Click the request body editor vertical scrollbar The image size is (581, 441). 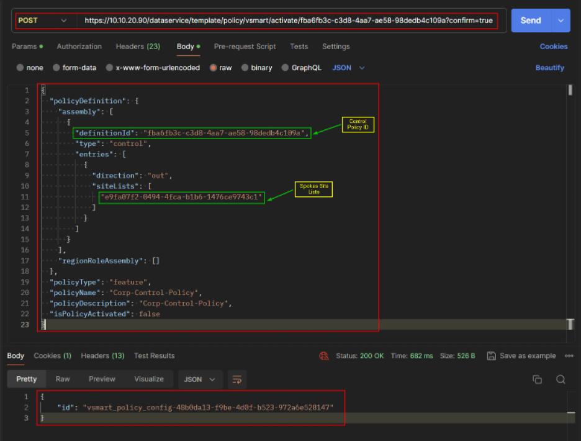[x=570, y=90]
